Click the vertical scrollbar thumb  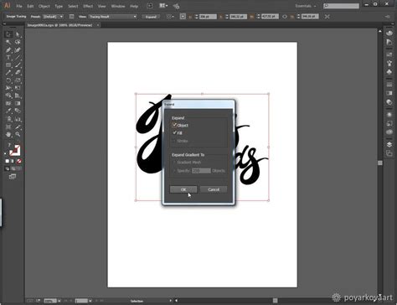[380, 163]
